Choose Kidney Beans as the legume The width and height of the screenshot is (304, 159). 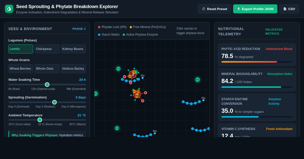click(x=73, y=49)
